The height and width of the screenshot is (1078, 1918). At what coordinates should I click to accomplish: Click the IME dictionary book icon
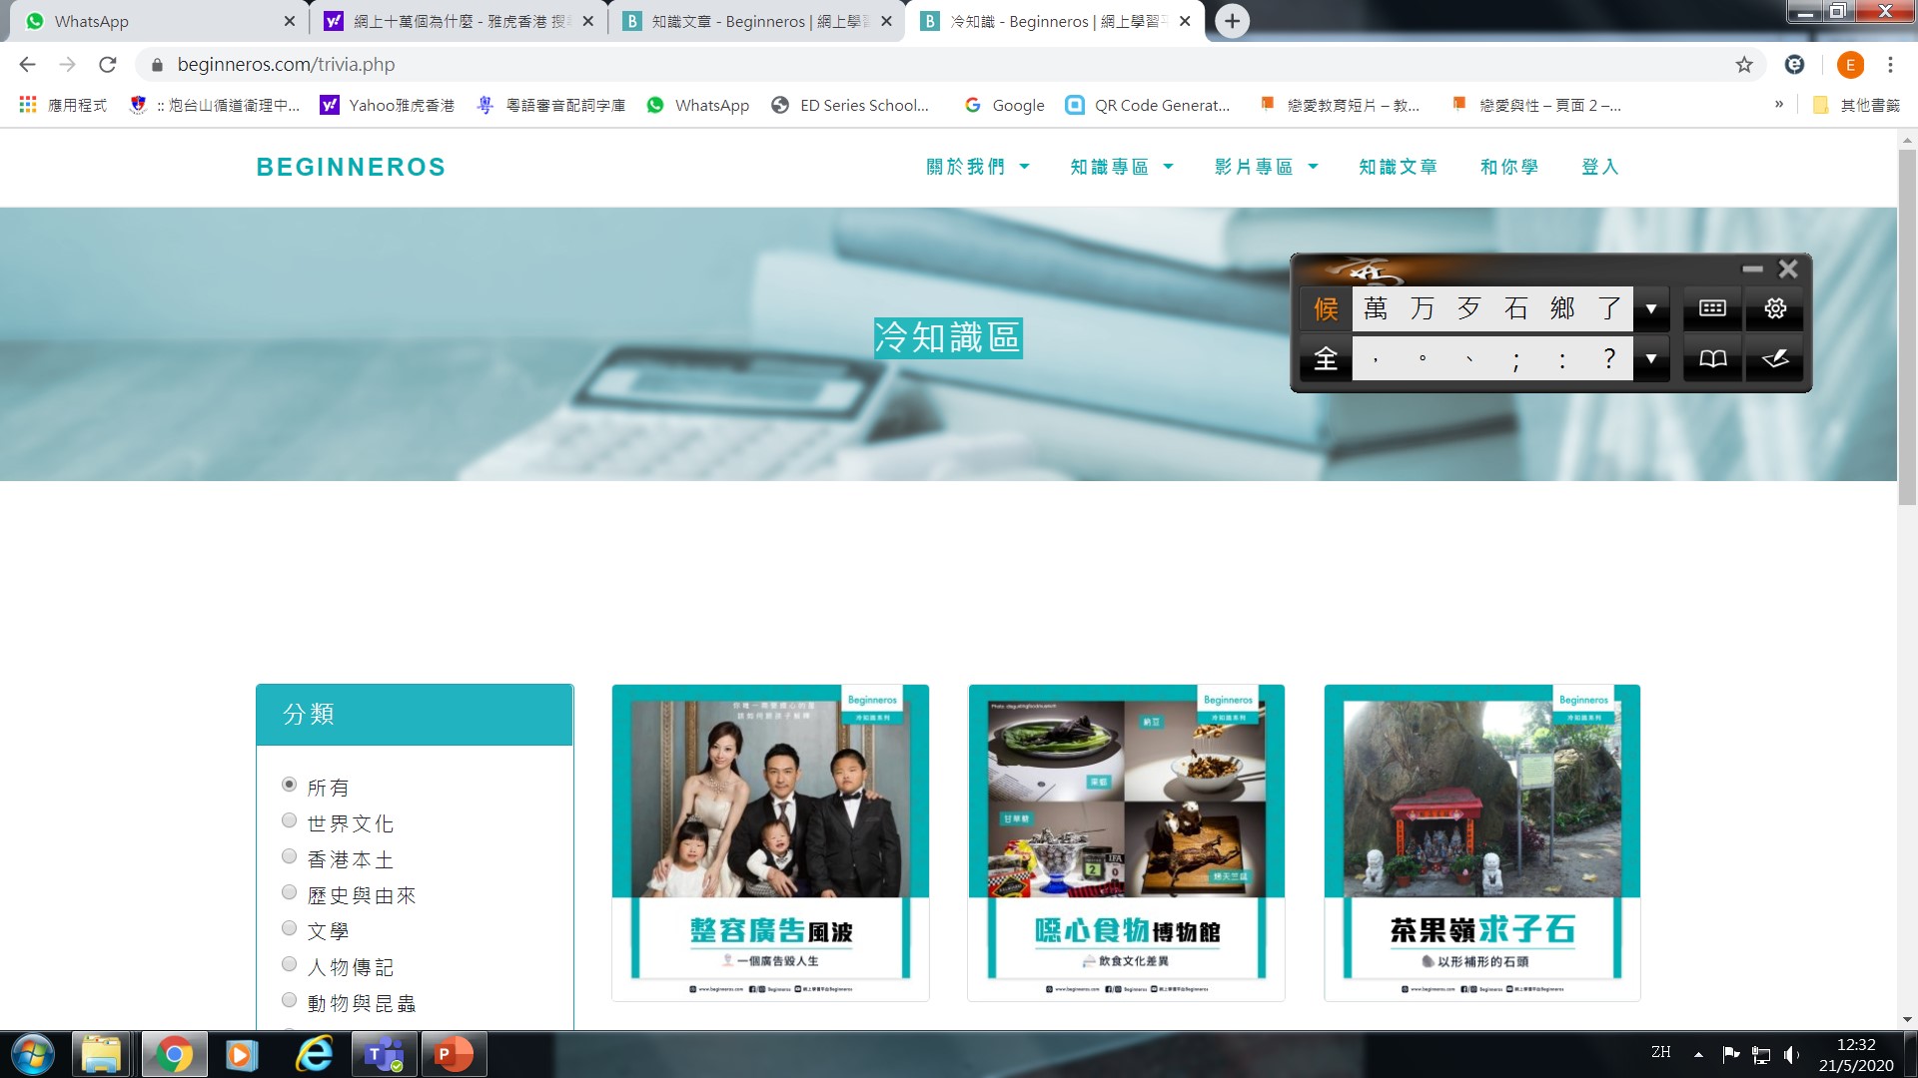click(x=1712, y=359)
